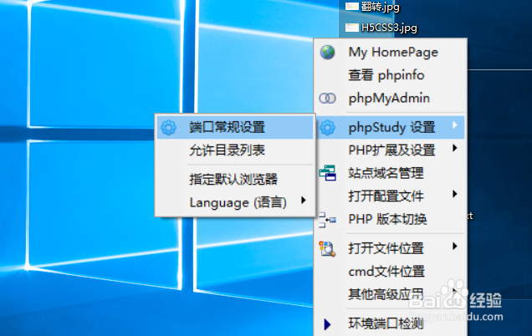Choose 指定默认浏览器 in the submenu
Screen dimensions: 532x336
tap(235, 180)
